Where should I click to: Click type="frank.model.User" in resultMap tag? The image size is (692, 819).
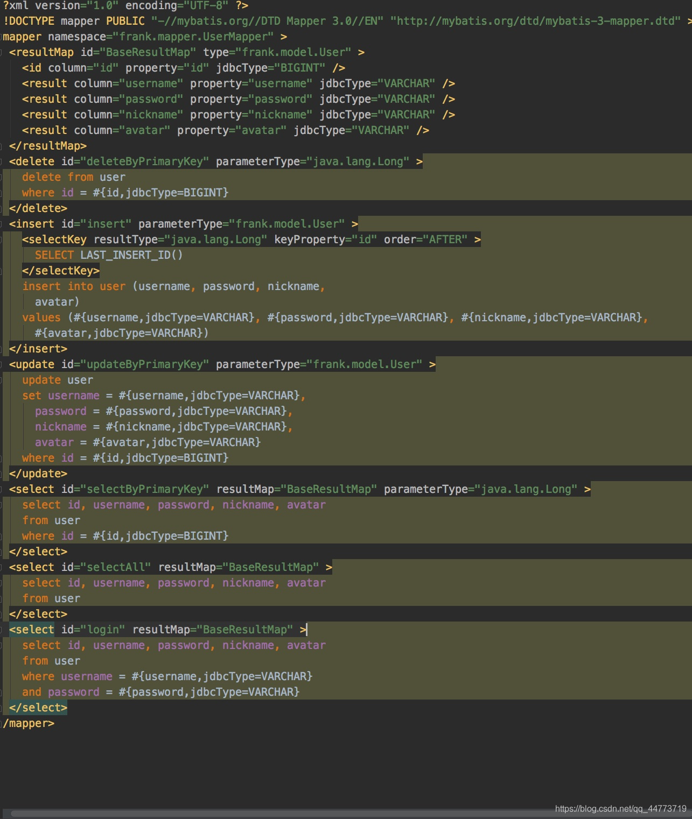pyautogui.click(x=277, y=52)
